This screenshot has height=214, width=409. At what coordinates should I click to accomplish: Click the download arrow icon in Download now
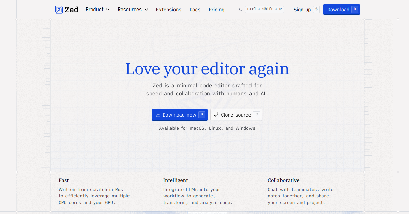[x=158, y=115]
